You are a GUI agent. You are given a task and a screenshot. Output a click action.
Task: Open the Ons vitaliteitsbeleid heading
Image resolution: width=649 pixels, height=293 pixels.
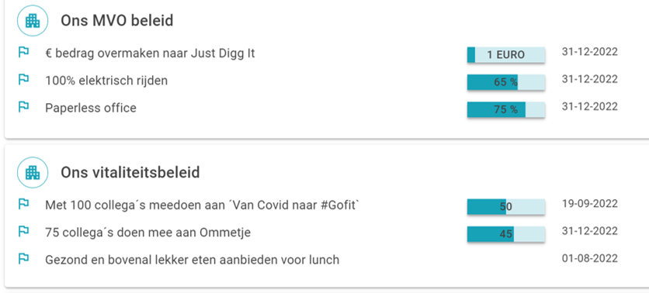130,172
